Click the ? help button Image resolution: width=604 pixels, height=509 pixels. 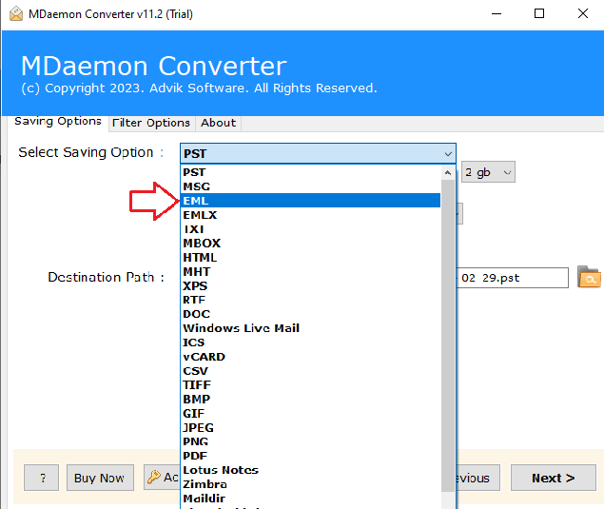[x=41, y=478]
